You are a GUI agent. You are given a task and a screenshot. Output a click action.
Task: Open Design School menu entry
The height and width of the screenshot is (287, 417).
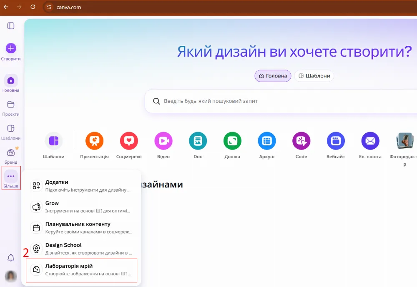coord(81,249)
